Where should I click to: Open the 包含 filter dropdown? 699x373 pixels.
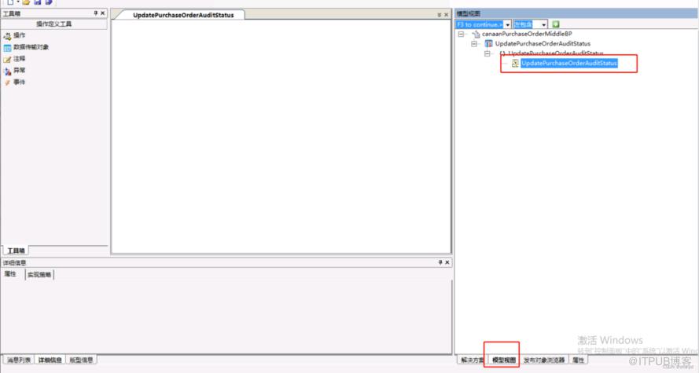pyautogui.click(x=543, y=24)
